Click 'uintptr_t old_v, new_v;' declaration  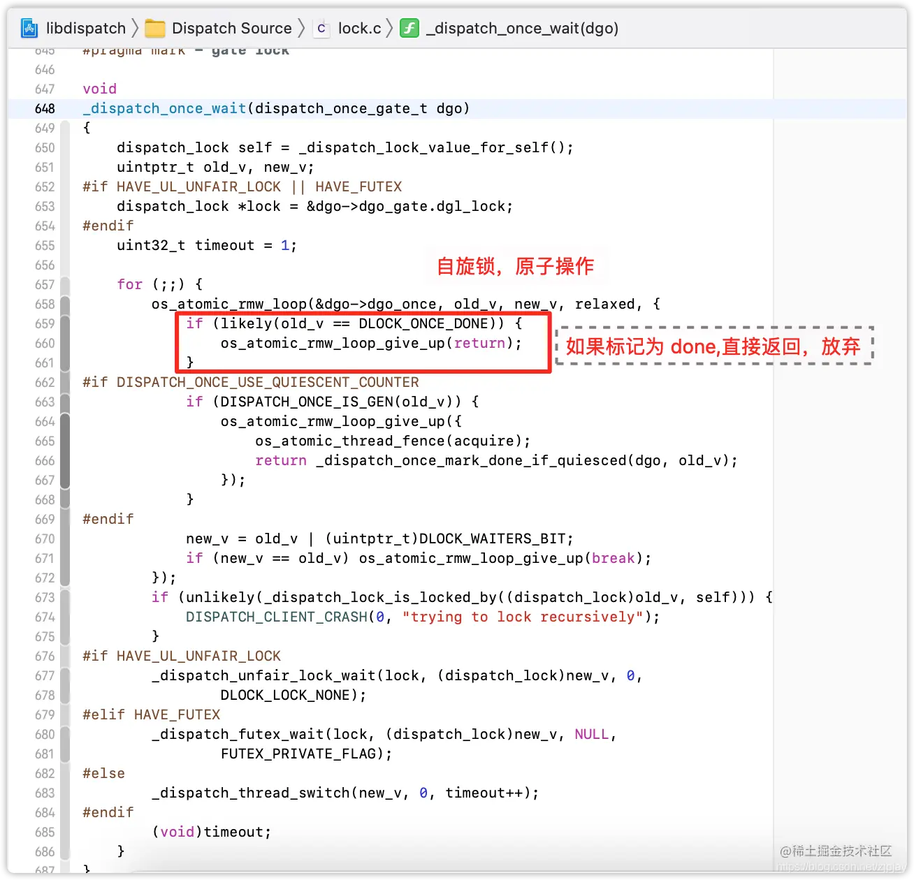[x=215, y=167]
